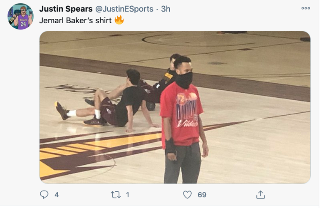Click the like count of 69
The height and width of the screenshot is (208, 324).
[x=202, y=195]
